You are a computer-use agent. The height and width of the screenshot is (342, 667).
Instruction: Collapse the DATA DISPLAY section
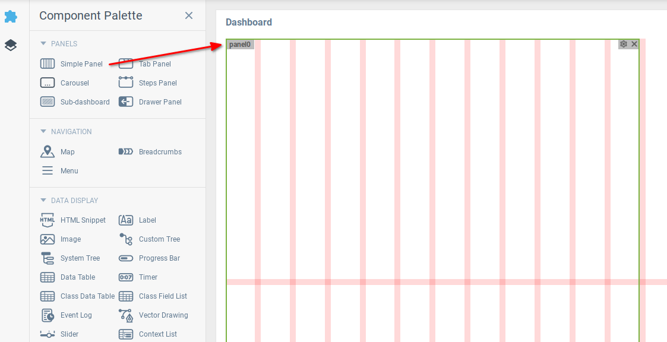tap(69, 201)
